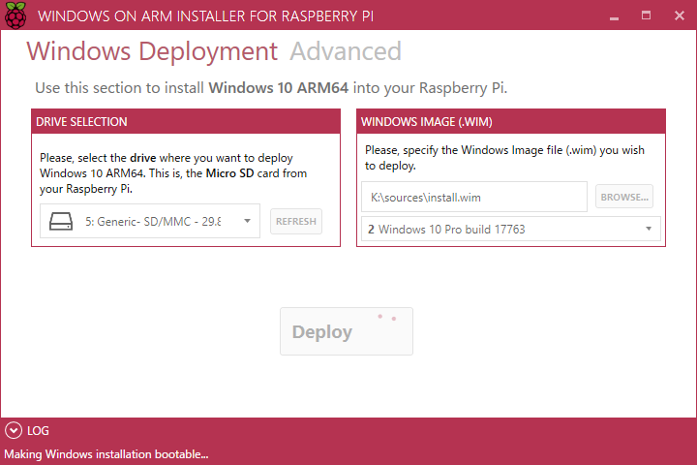Click the Raspberry Pi logo icon

tap(15, 15)
